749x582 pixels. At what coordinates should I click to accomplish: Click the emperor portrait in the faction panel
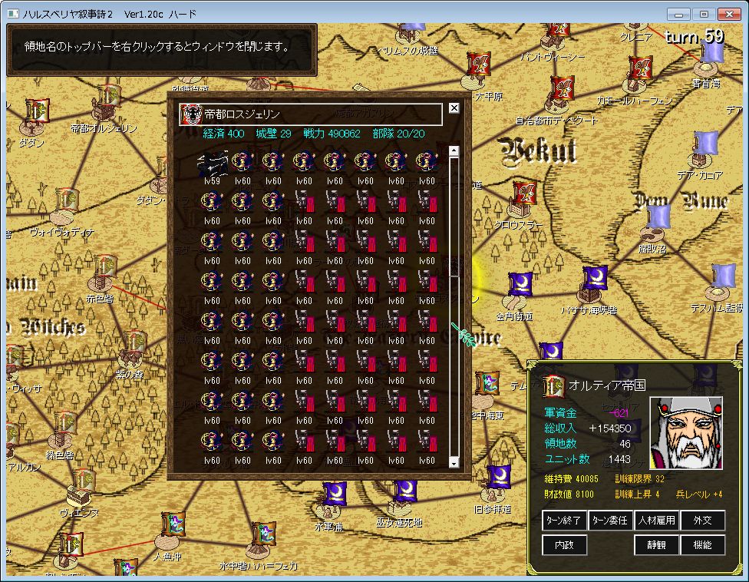686,433
